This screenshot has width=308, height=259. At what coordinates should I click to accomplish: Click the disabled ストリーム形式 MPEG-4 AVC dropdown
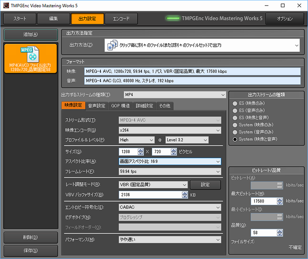170,120
